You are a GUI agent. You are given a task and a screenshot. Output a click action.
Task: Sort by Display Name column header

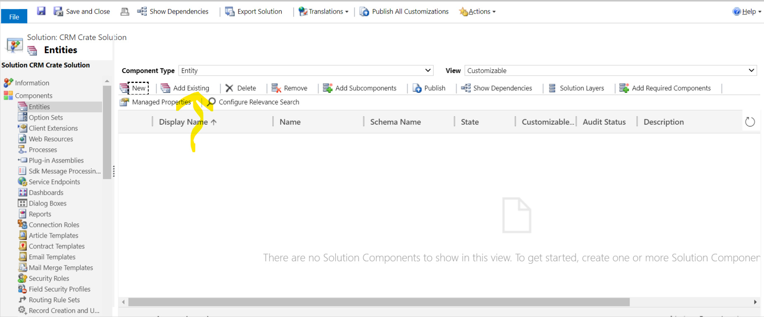click(x=183, y=122)
